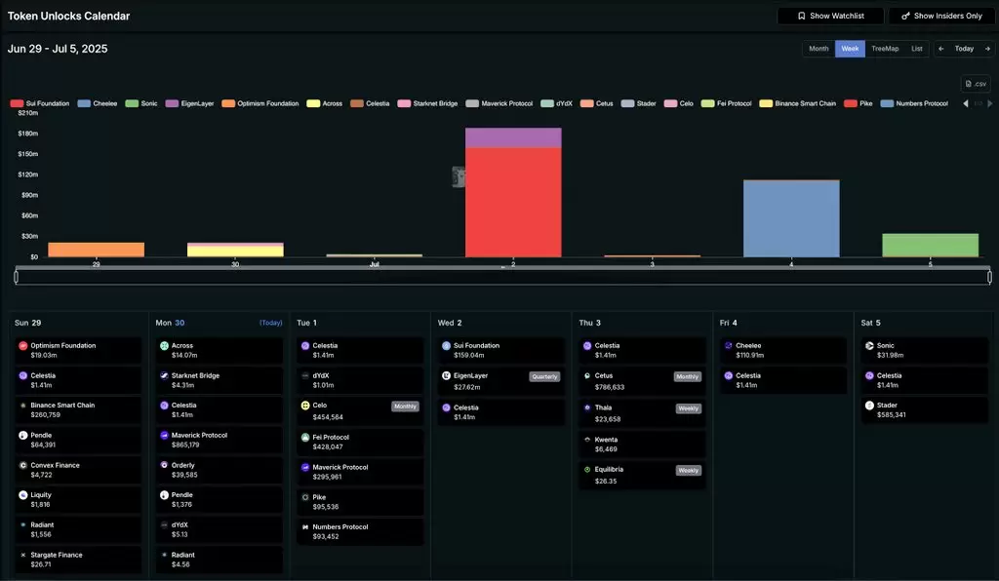The height and width of the screenshot is (581, 999).
Task: Click the blue Cheelee bar on the 4th
Action: coord(791,219)
